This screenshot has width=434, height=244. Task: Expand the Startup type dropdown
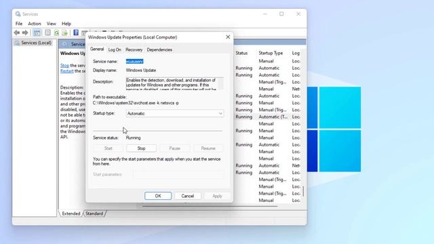(x=220, y=113)
